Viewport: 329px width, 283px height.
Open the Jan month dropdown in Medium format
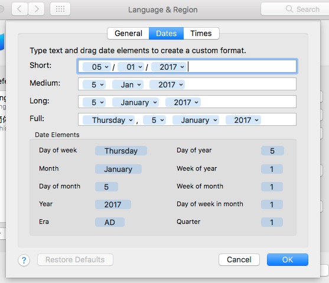pos(128,84)
